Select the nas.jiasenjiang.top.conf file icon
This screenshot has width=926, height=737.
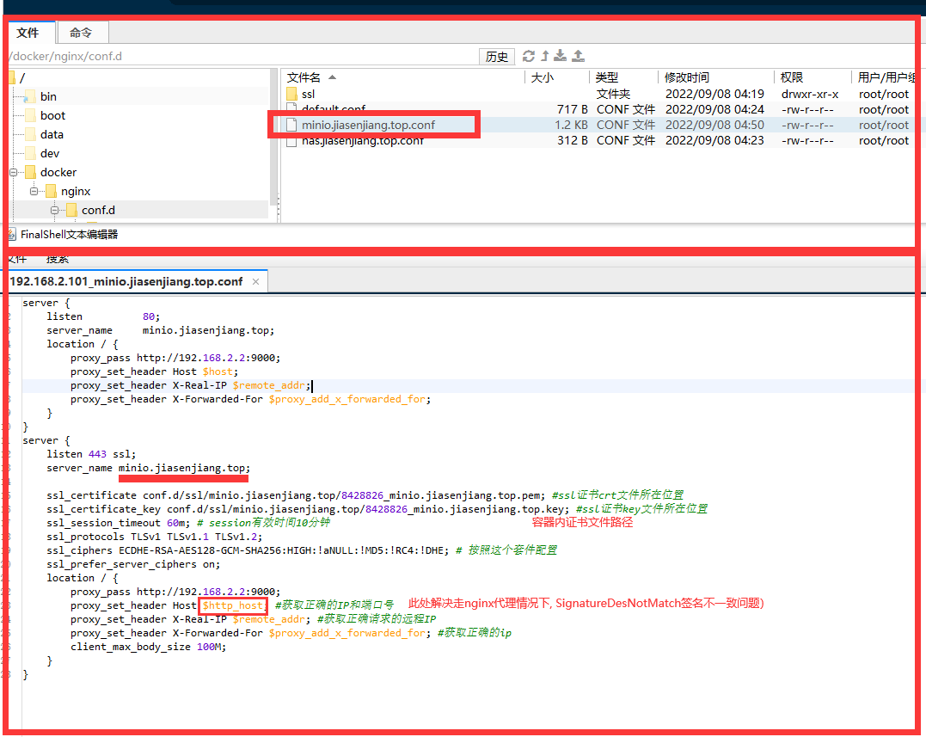[x=291, y=140]
